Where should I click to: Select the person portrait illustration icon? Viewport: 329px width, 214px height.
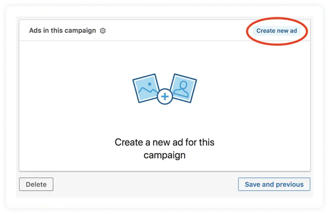click(184, 88)
